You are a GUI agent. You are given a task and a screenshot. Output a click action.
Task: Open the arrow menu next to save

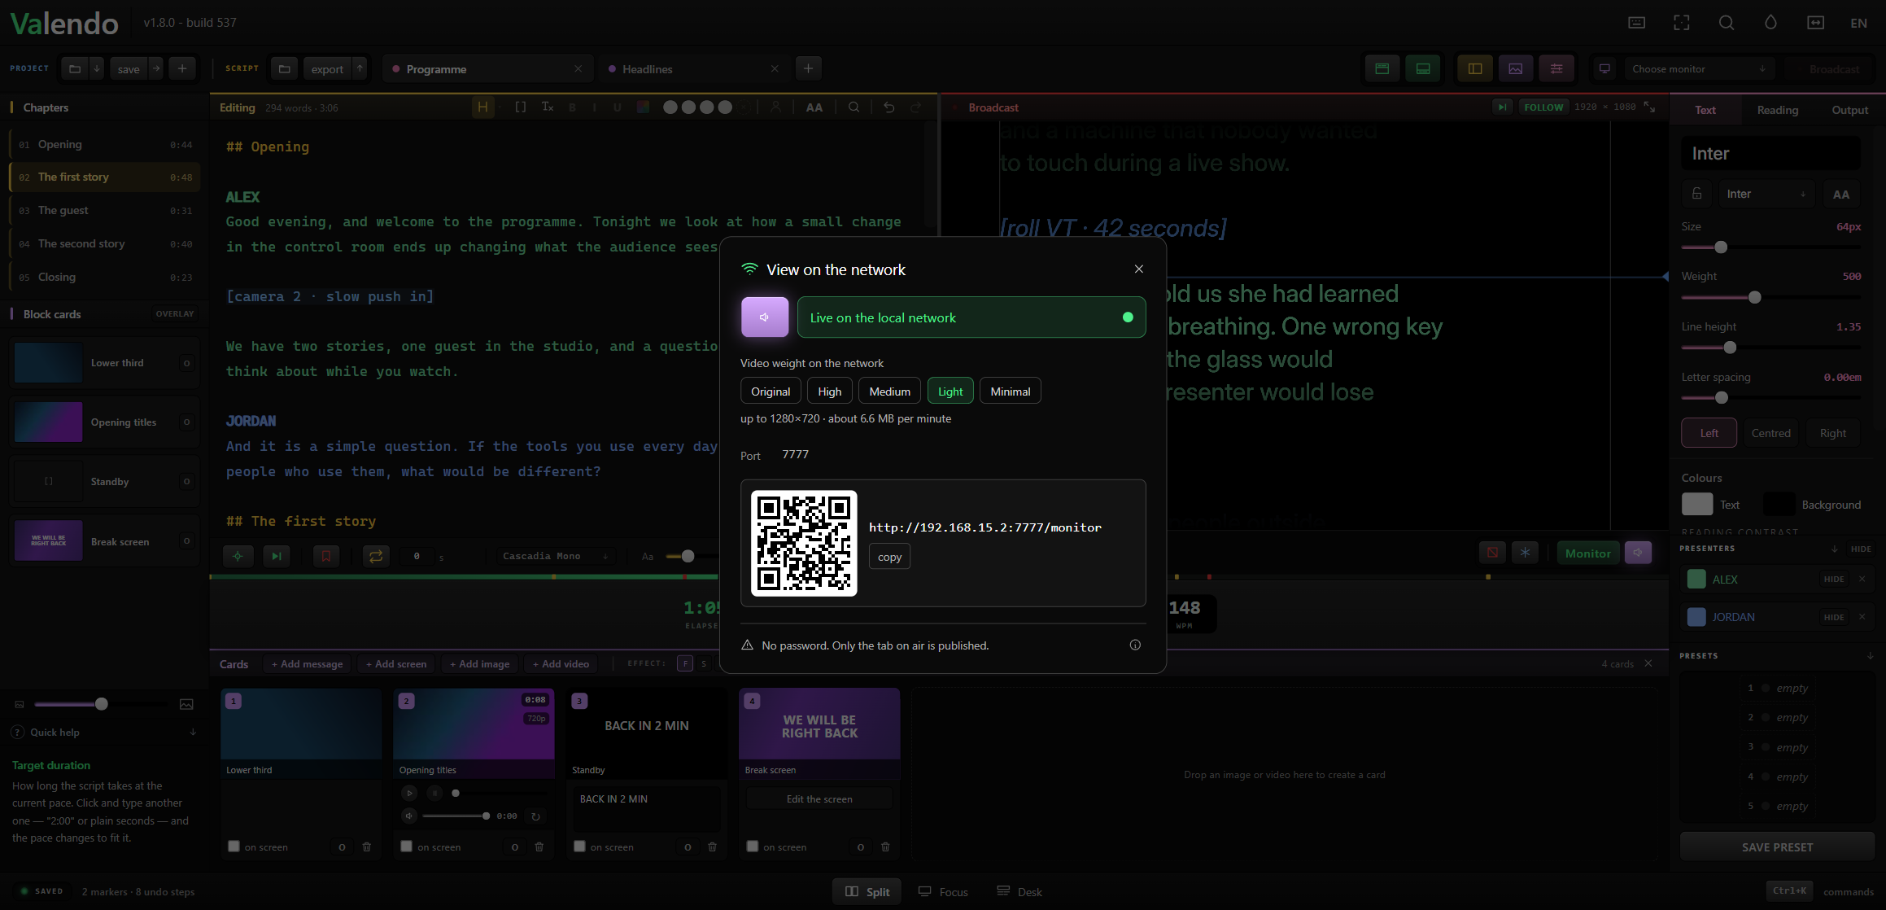click(155, 69)
